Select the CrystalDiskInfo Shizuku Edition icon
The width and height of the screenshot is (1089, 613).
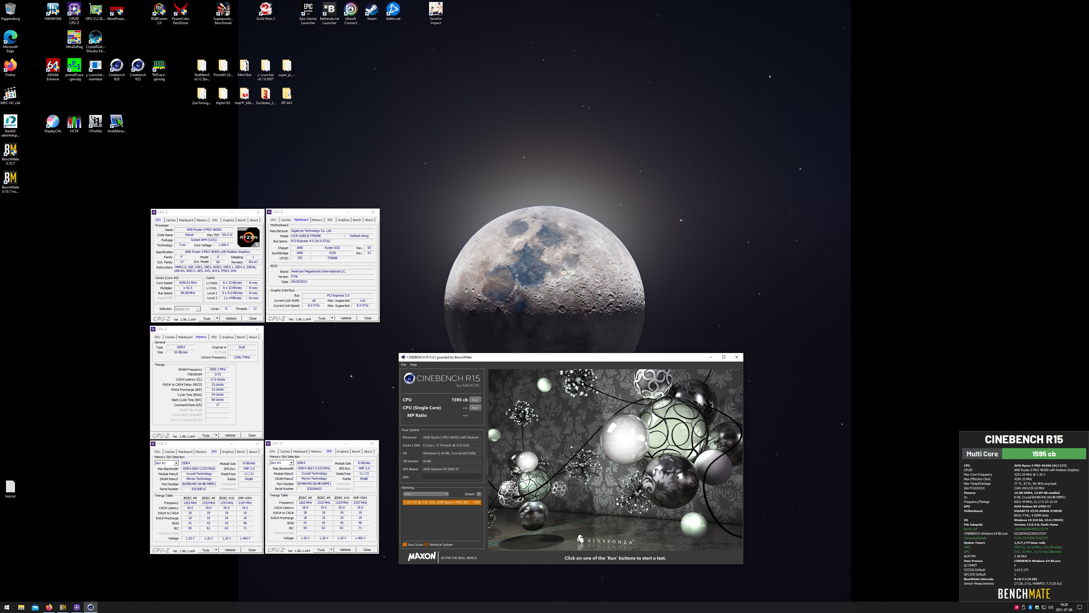[x=96, y=41]
